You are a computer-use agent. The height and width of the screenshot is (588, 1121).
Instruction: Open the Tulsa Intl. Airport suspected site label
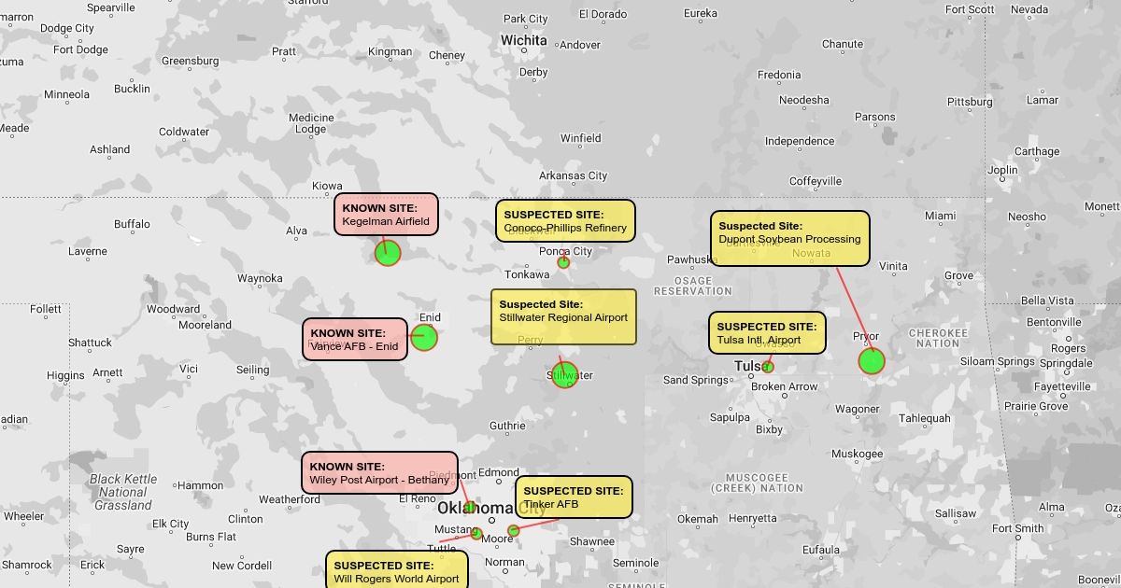point(767,333)
